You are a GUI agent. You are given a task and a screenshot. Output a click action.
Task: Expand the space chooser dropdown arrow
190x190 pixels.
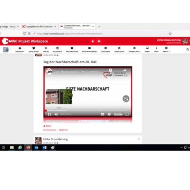tap(10, 49)
